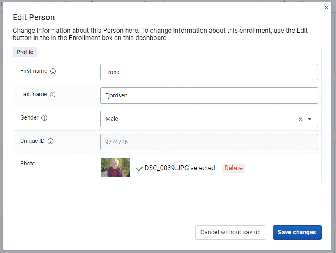Viewport: 336px width, 253px height.
Task: Delete the selected photo DSC_0039.JPG
Action: [x=233, y=168]
